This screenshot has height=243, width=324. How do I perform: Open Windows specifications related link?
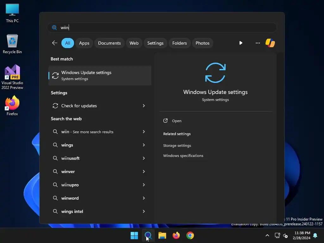pos(183,156)
